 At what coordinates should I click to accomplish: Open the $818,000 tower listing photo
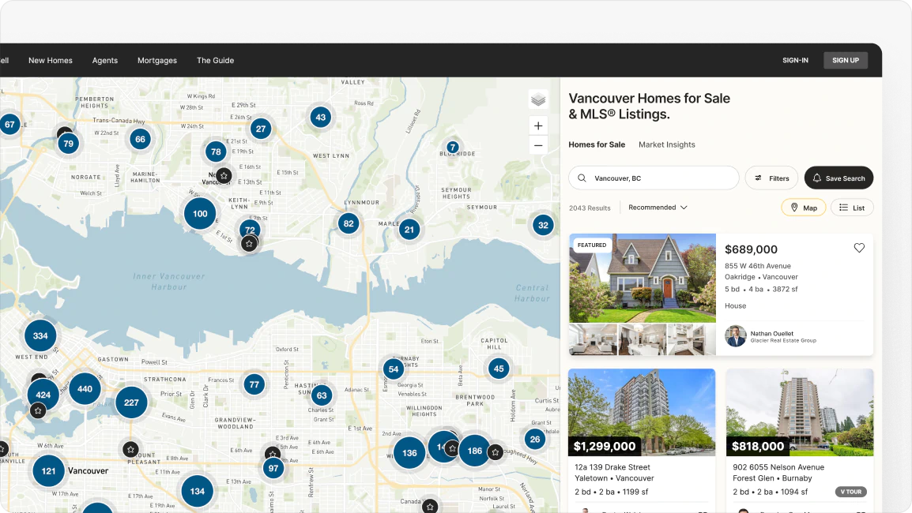point(800,413)
